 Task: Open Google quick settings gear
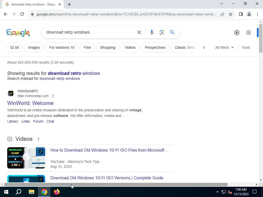tap(237, 33)
